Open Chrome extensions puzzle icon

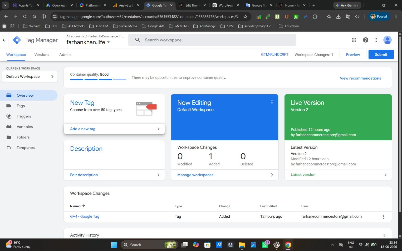tap(315, 17)
